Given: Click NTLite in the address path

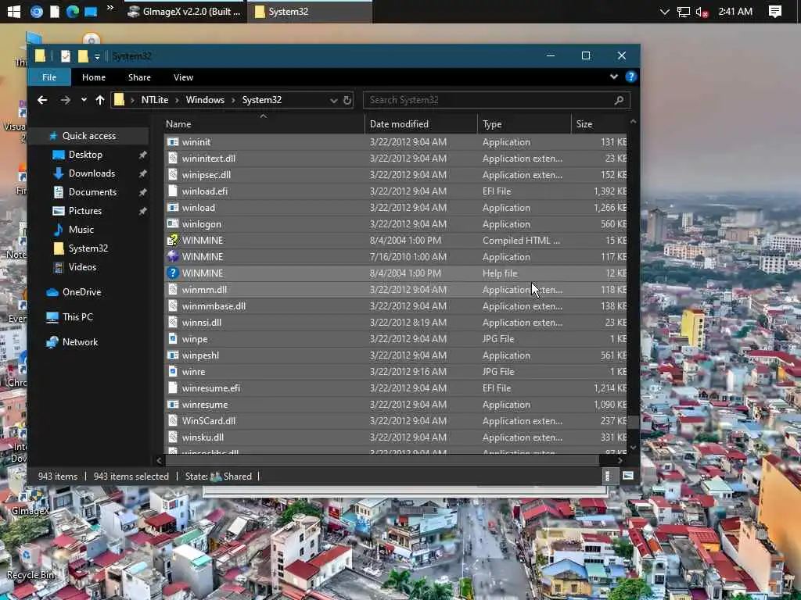Looking at the screenshot, I should click(x=154, y=100).
